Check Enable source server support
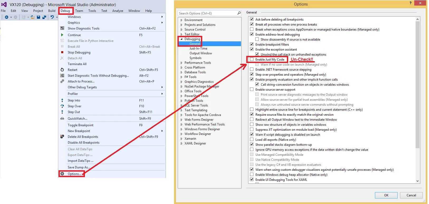The image size is (429, 204). point(252,89)
